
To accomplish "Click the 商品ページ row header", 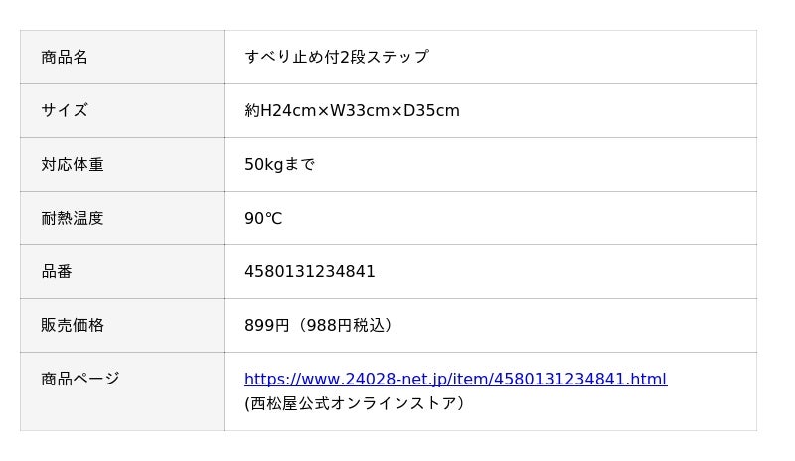I will point(80,379).
